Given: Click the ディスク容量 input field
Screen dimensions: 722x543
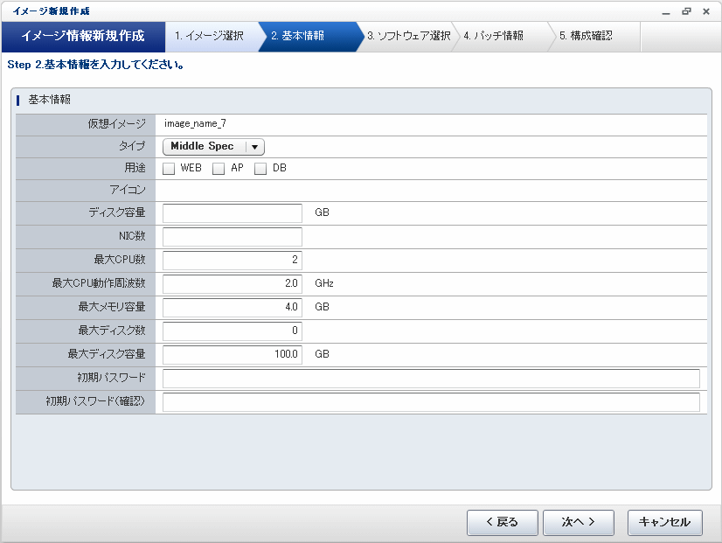Looking at the screenshot, I should pyautogui.click(x=233, y=213).
